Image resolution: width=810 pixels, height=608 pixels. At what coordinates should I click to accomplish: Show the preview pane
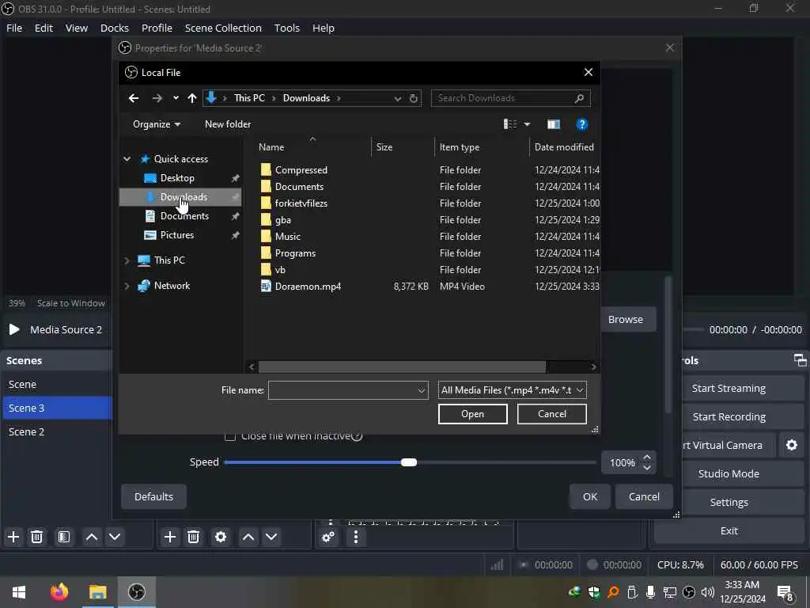pos(553,124)
